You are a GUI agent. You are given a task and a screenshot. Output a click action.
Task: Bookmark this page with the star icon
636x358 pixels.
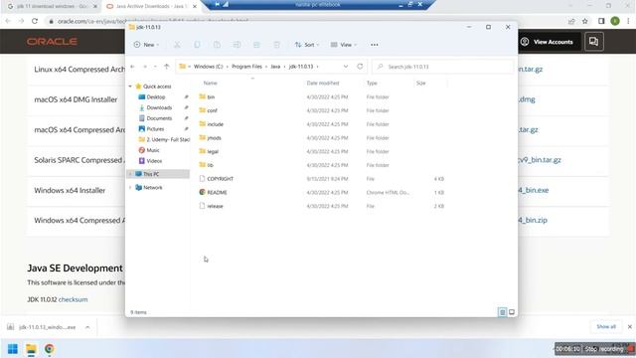(x=585, y=21)
